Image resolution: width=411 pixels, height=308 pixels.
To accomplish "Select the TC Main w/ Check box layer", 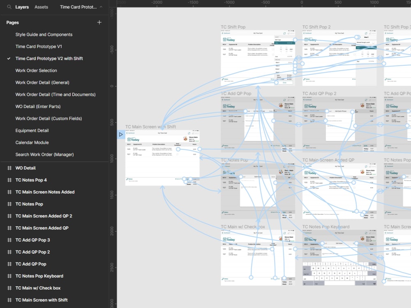I will tap(38, 288).
